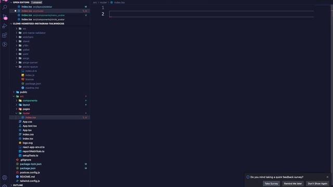The image size is (333, 187).
Task: Open index.css in the src folder
Action: point(28,135)
